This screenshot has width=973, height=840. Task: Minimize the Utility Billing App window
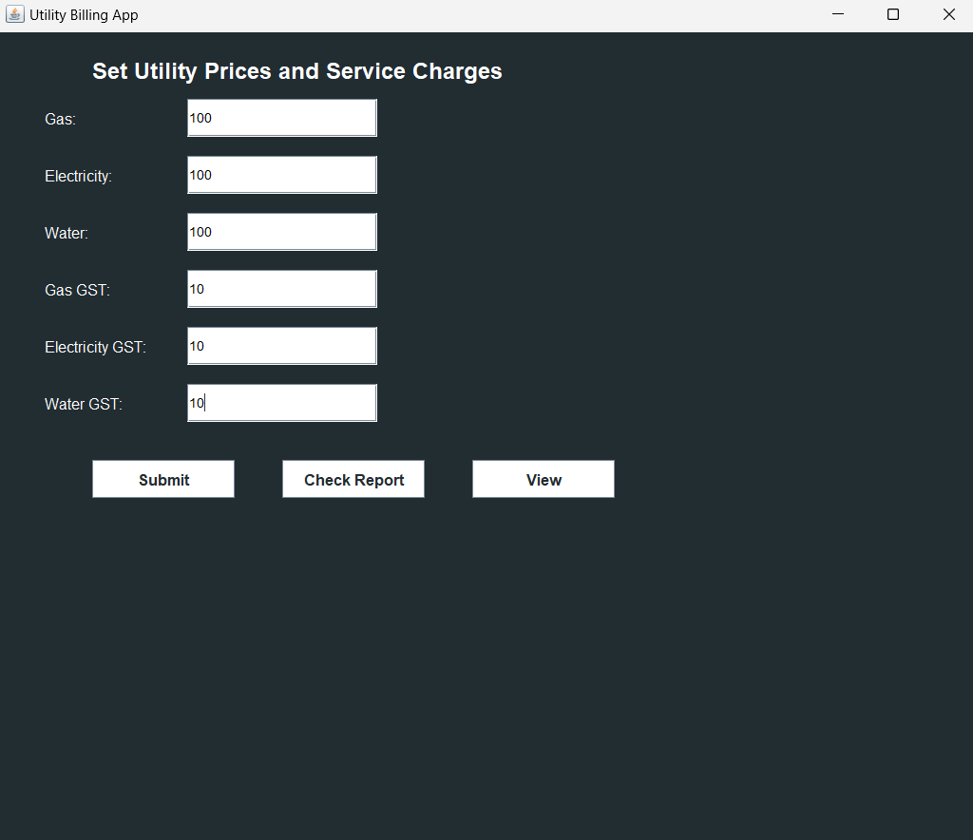click(x=837, y=14)
